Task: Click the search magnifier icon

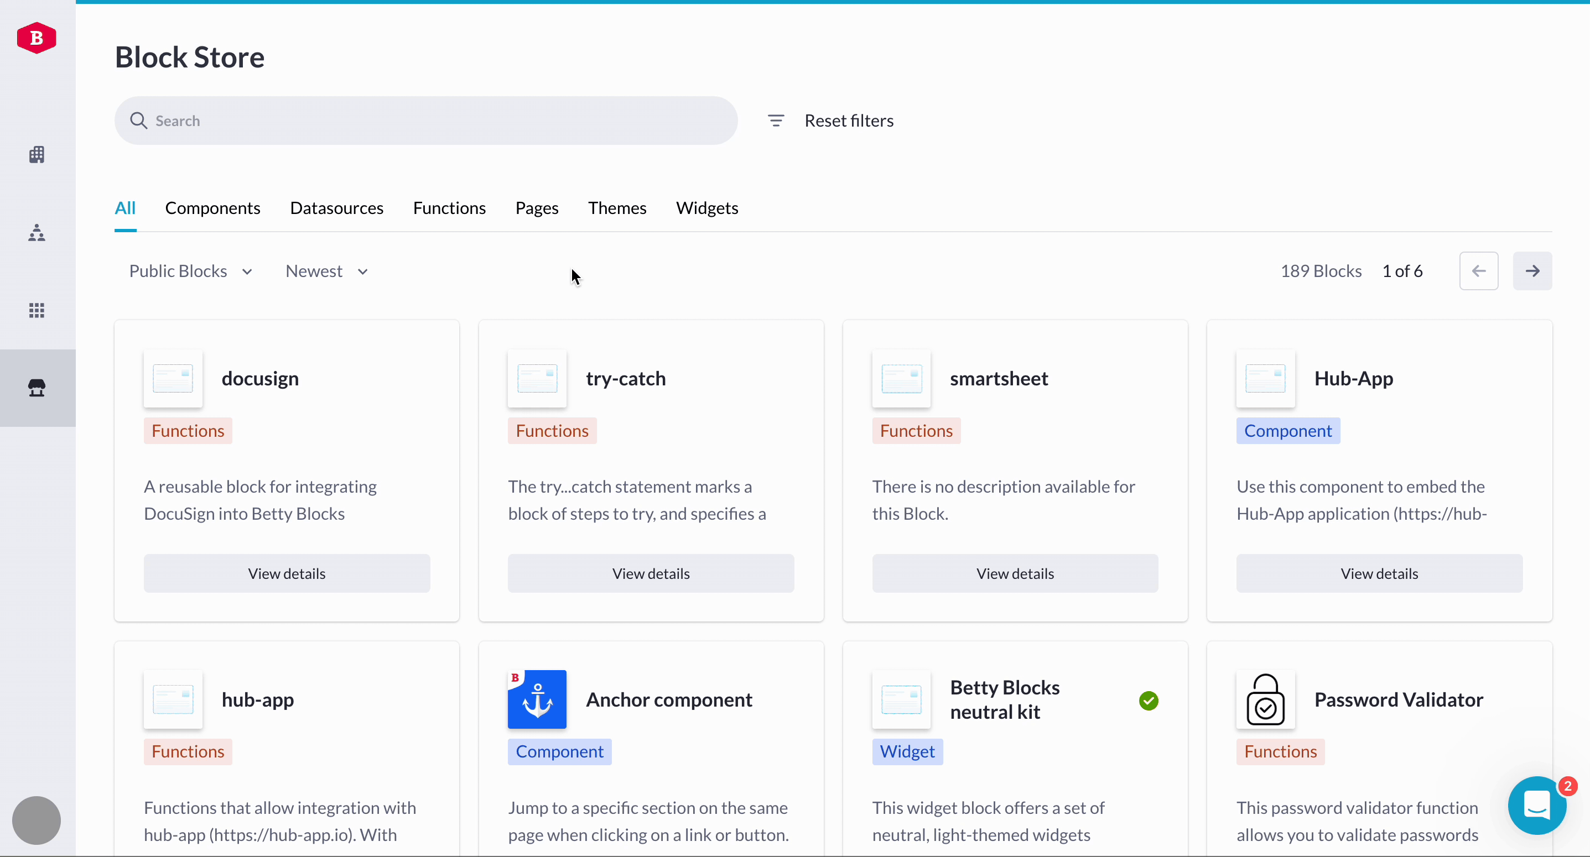Action: pyautogui.click(x=138, y=121)
